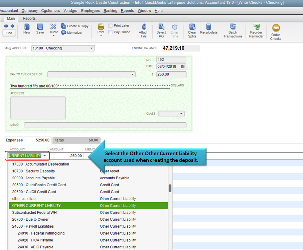
Task: Click the Clear Splits icon
Action: pos(192,27)
